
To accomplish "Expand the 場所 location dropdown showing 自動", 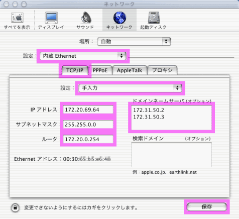I will click(x=134, y=41).
